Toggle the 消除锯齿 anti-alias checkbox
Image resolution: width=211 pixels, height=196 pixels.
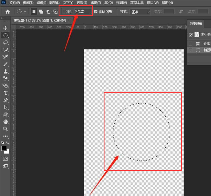(x=96, y=12)
